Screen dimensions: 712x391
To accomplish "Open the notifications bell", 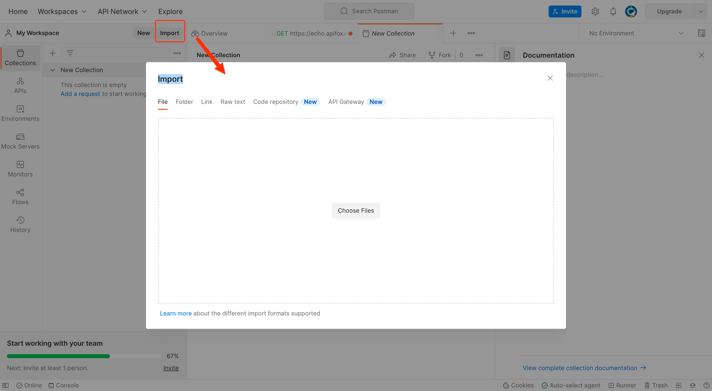I will (613, 11).
